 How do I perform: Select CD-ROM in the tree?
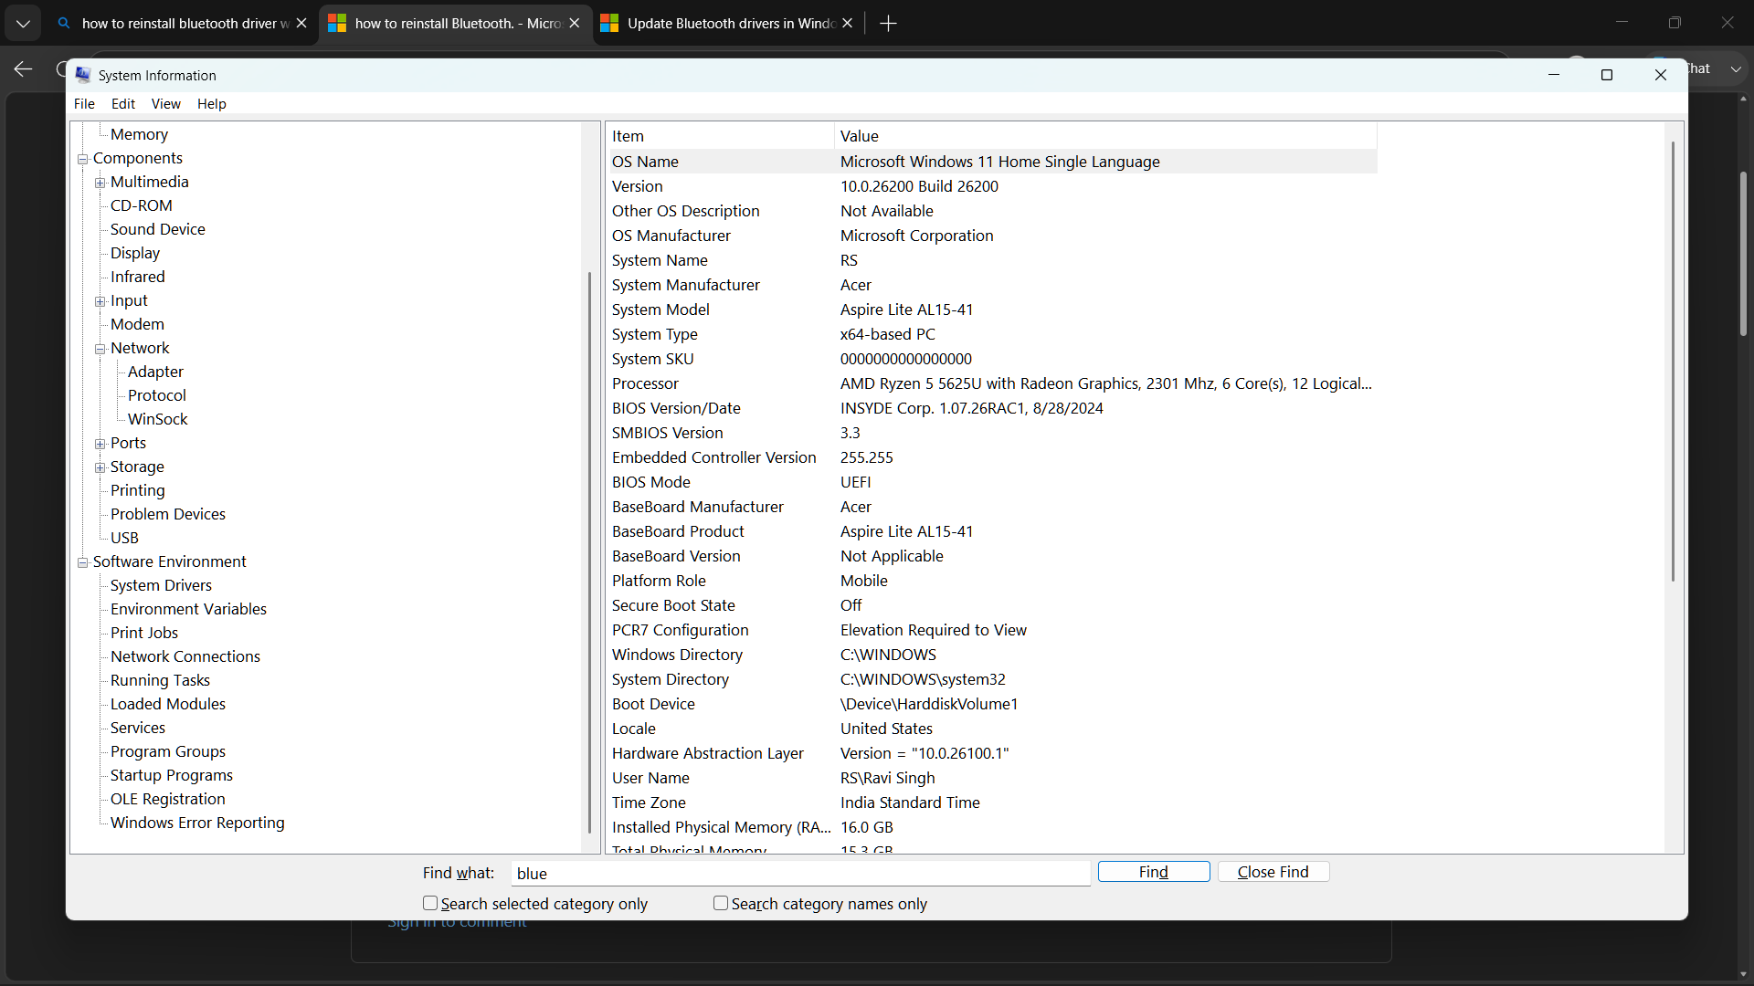(142, 205)
